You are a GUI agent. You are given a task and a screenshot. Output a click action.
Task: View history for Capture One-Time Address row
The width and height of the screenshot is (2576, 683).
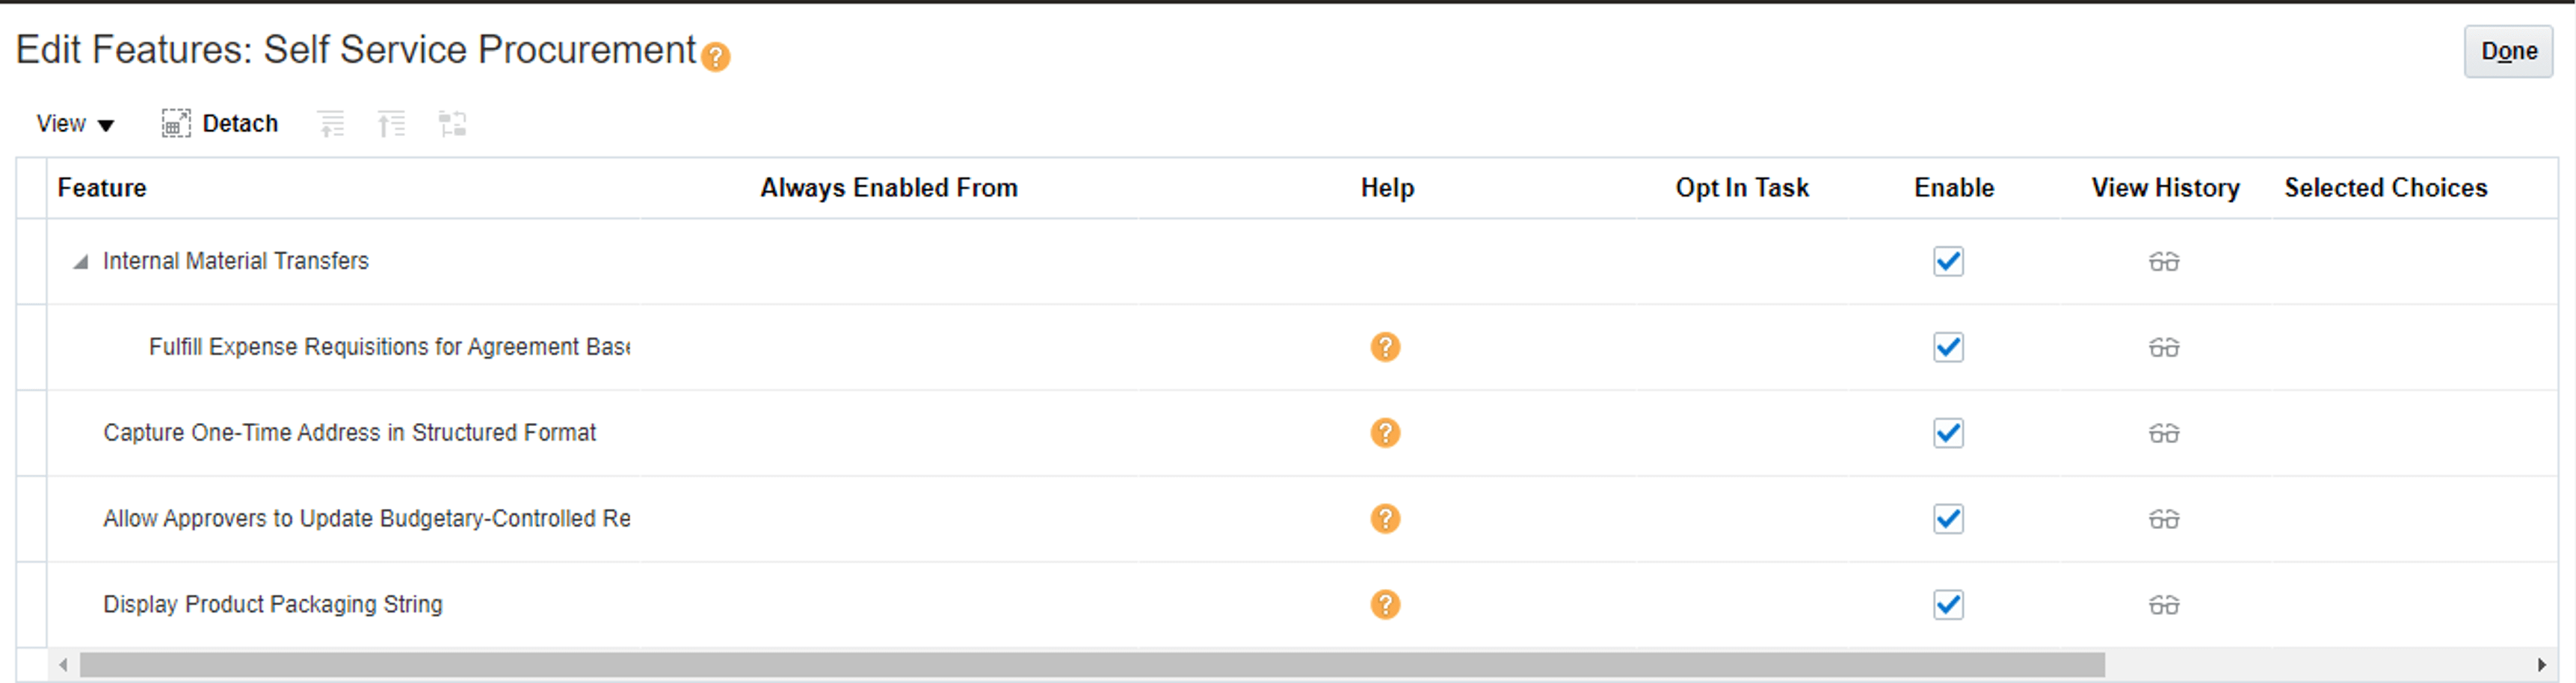click(2163, 433)
